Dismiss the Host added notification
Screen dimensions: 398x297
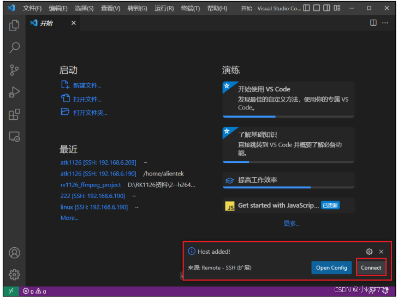point(381,252)
